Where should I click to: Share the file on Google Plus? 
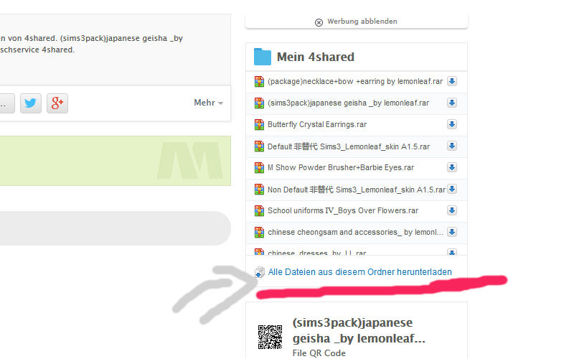[57, 103]
